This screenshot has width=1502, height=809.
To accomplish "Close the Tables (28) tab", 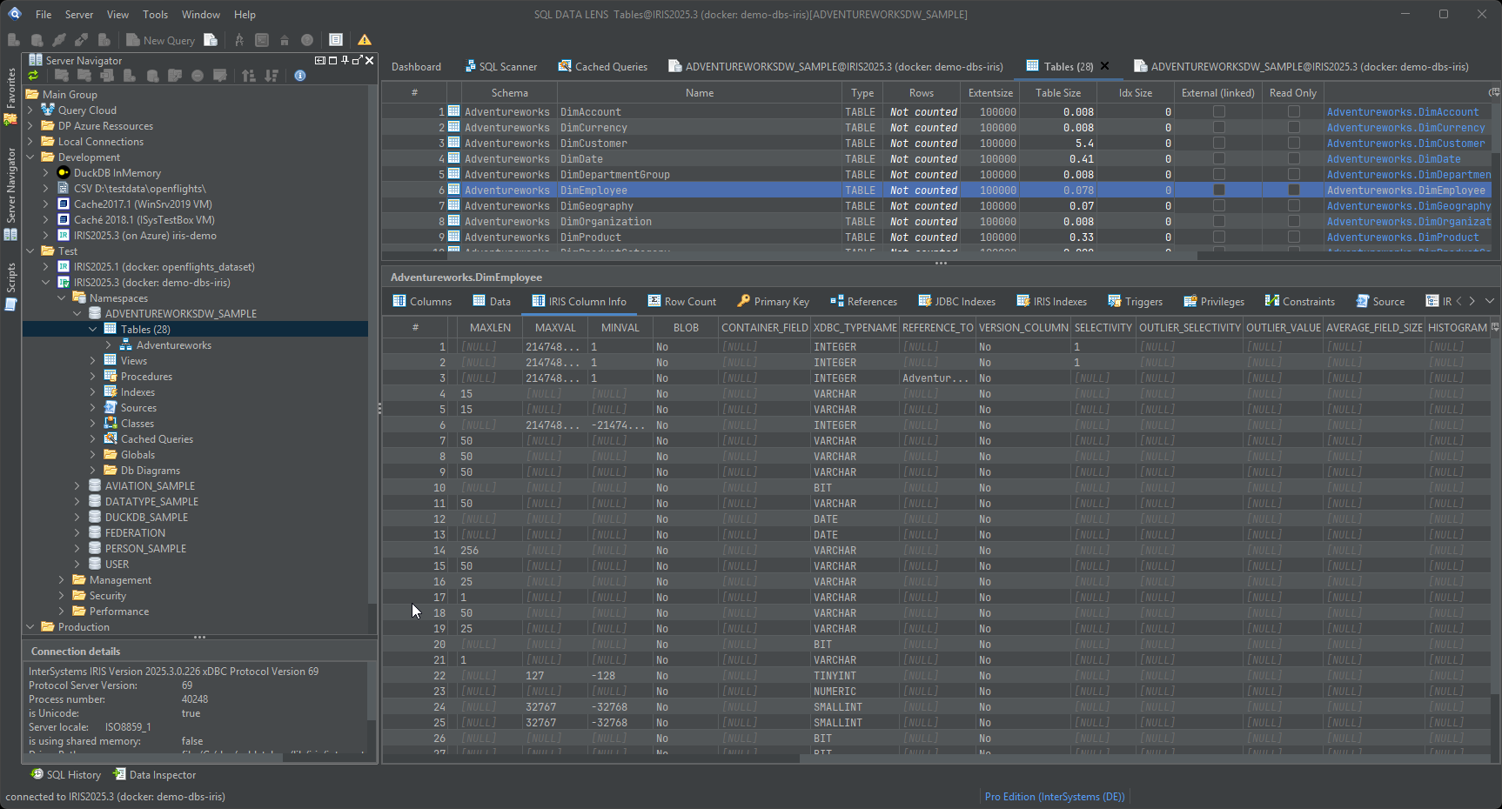I will click(1105, 66).
